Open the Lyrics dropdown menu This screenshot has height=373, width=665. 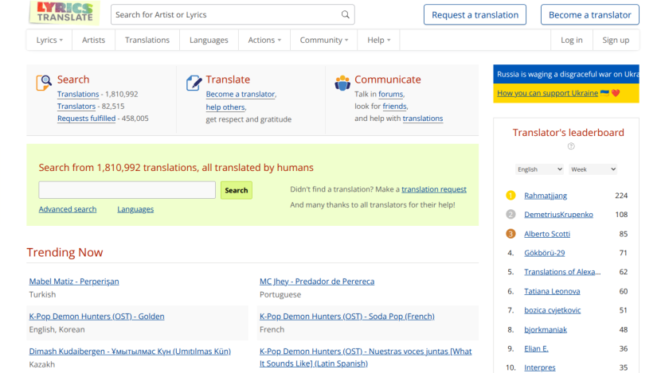tap(49, 40)
